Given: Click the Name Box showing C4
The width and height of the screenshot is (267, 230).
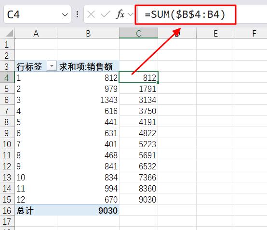Looking at the screenshot, I should click(x=37, y=14).
